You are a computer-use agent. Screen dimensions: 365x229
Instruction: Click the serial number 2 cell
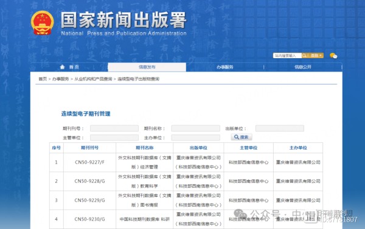pyautogui.click(x=57, y=181)
